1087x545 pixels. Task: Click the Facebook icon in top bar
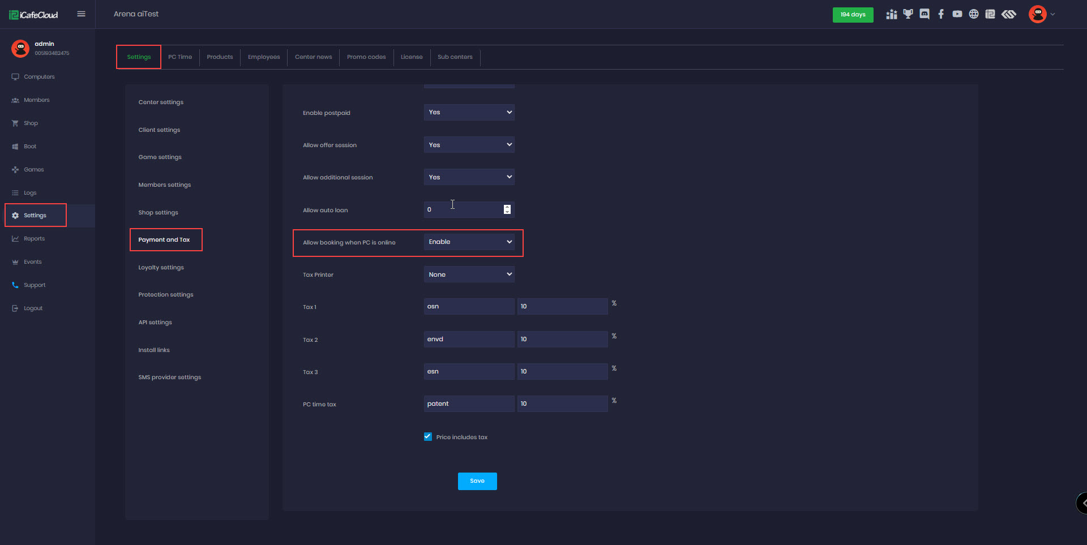(941, 14)
